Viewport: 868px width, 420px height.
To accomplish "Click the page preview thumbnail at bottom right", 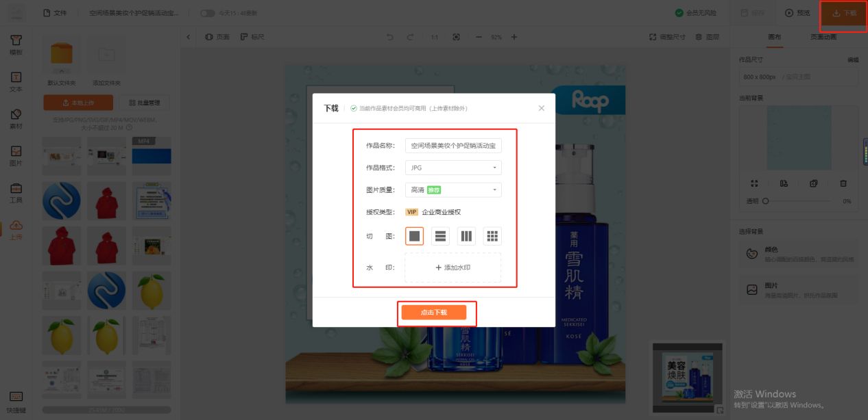I will click(x=687, y=376).
